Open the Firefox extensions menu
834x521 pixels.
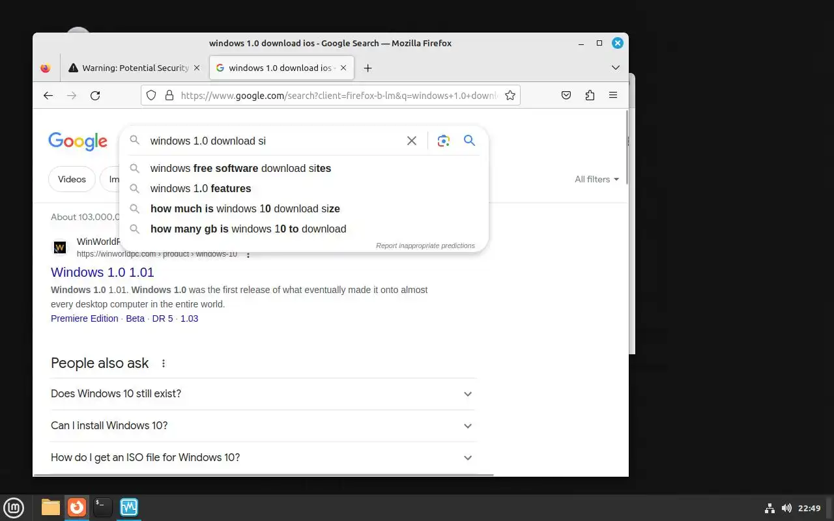tap(590, 95)
